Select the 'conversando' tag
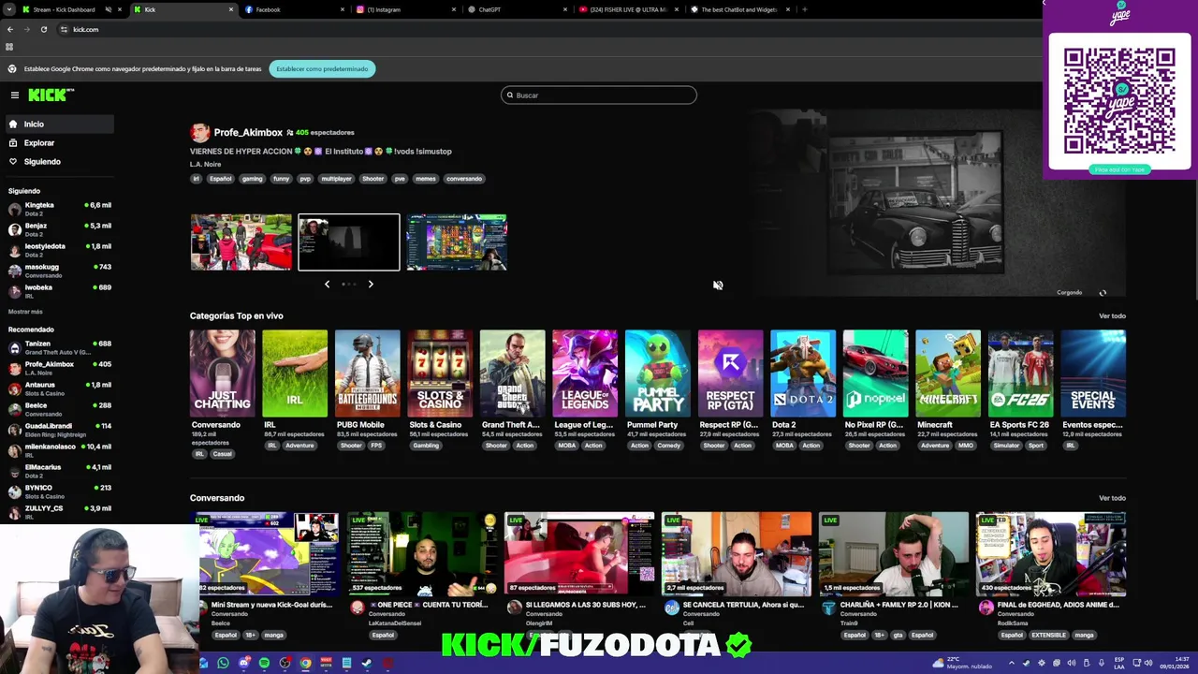 coord(463,179)
